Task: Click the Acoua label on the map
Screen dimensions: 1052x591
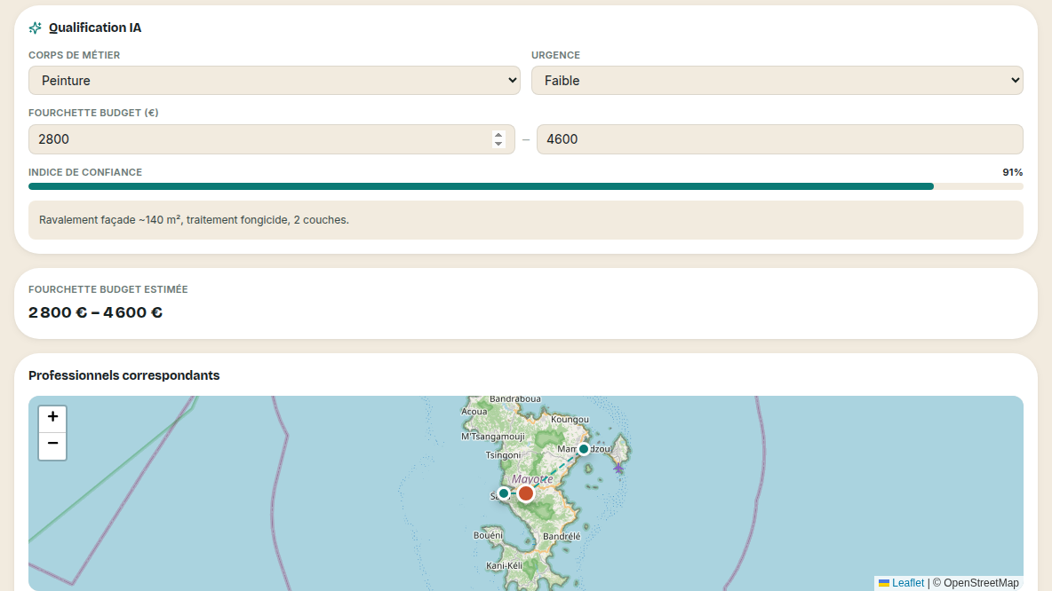Action: [x=474, y=412]
